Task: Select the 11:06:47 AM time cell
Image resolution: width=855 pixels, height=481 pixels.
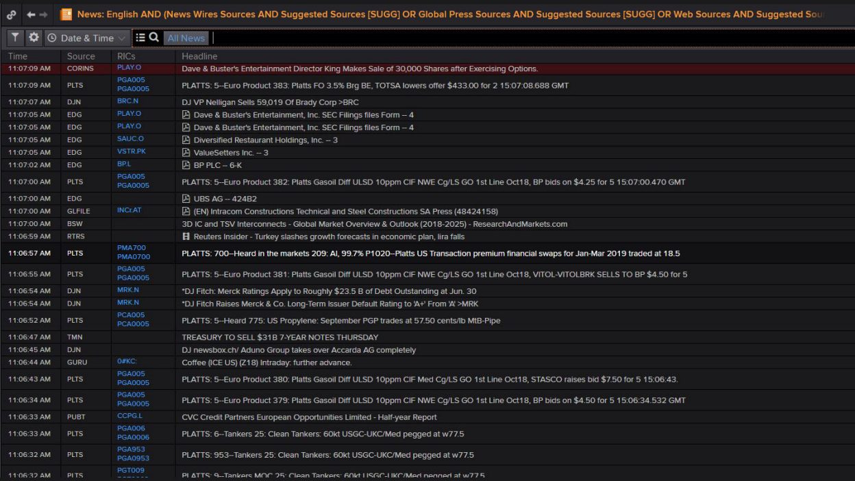Action: 29,337
